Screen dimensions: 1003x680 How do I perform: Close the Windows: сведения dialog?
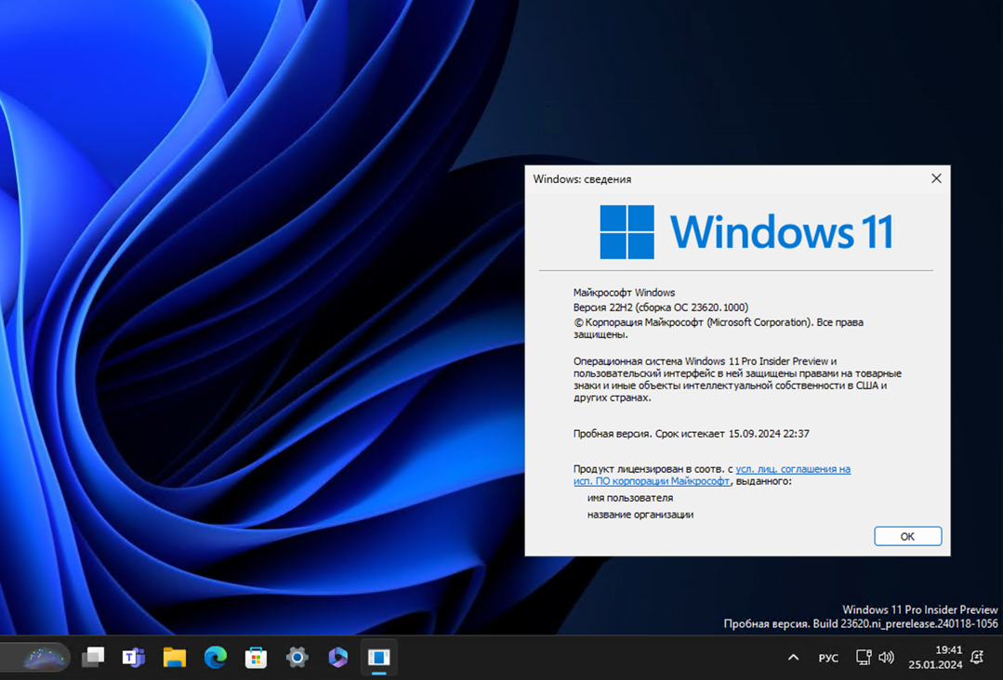tap(936, 178)
